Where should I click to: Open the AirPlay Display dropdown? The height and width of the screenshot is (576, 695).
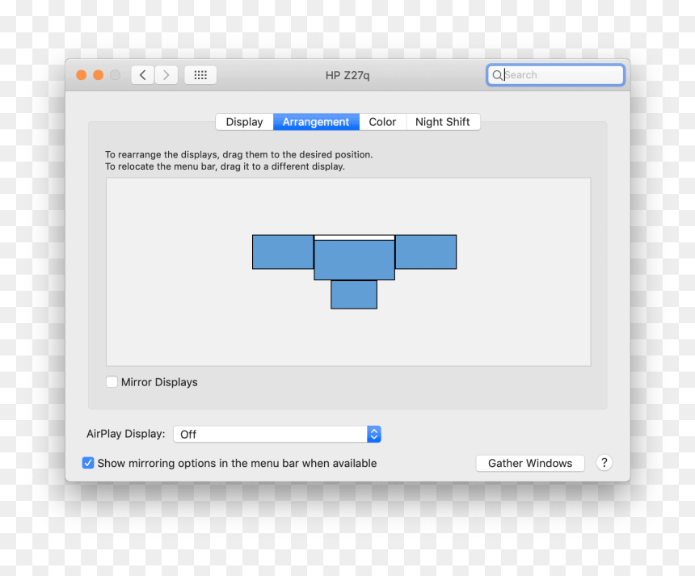[277, 434]
